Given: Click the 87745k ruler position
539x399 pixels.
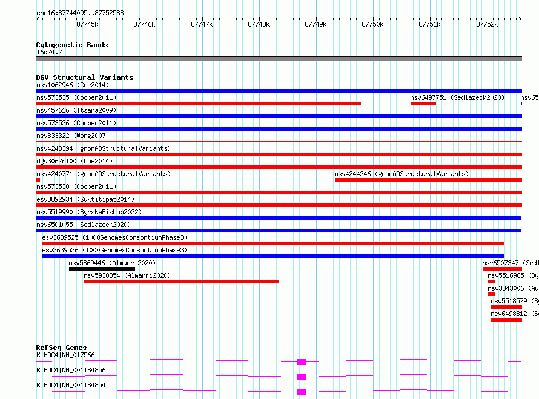Looking at the screenshot, I should click(x=87, y=24).
